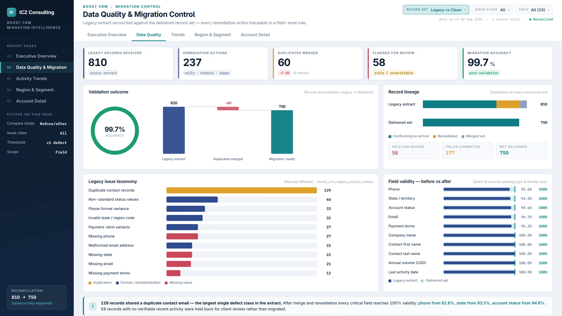Open the Field All (10) dropdown
Screen dimensions: 562x316
click(534, 10)
